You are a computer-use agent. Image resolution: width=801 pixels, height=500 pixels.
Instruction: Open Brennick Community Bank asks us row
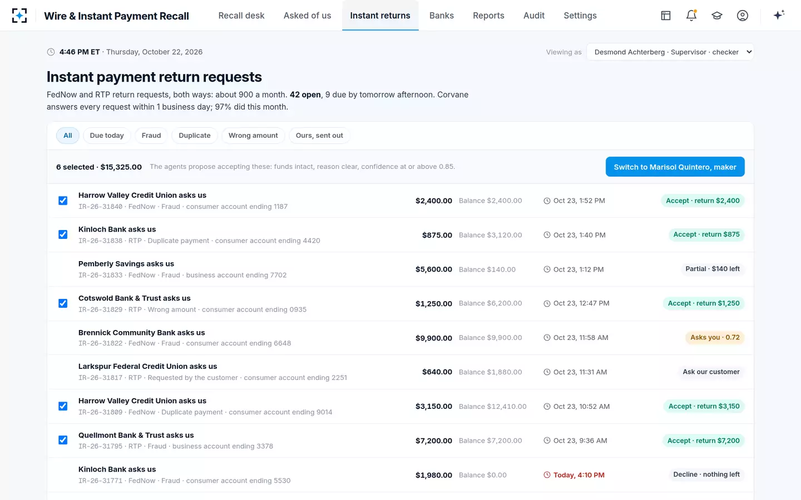tap(400, 338)
